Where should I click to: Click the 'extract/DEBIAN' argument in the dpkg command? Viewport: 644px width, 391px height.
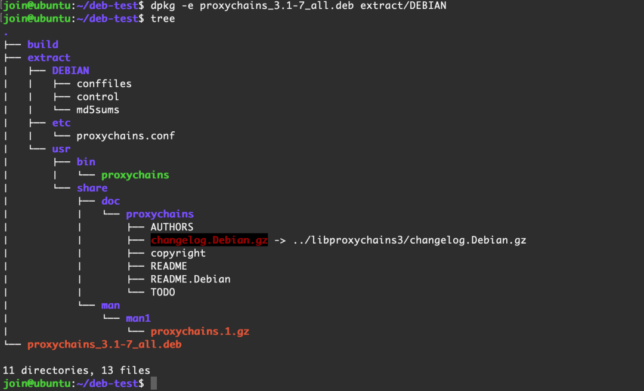click(403, 6)
